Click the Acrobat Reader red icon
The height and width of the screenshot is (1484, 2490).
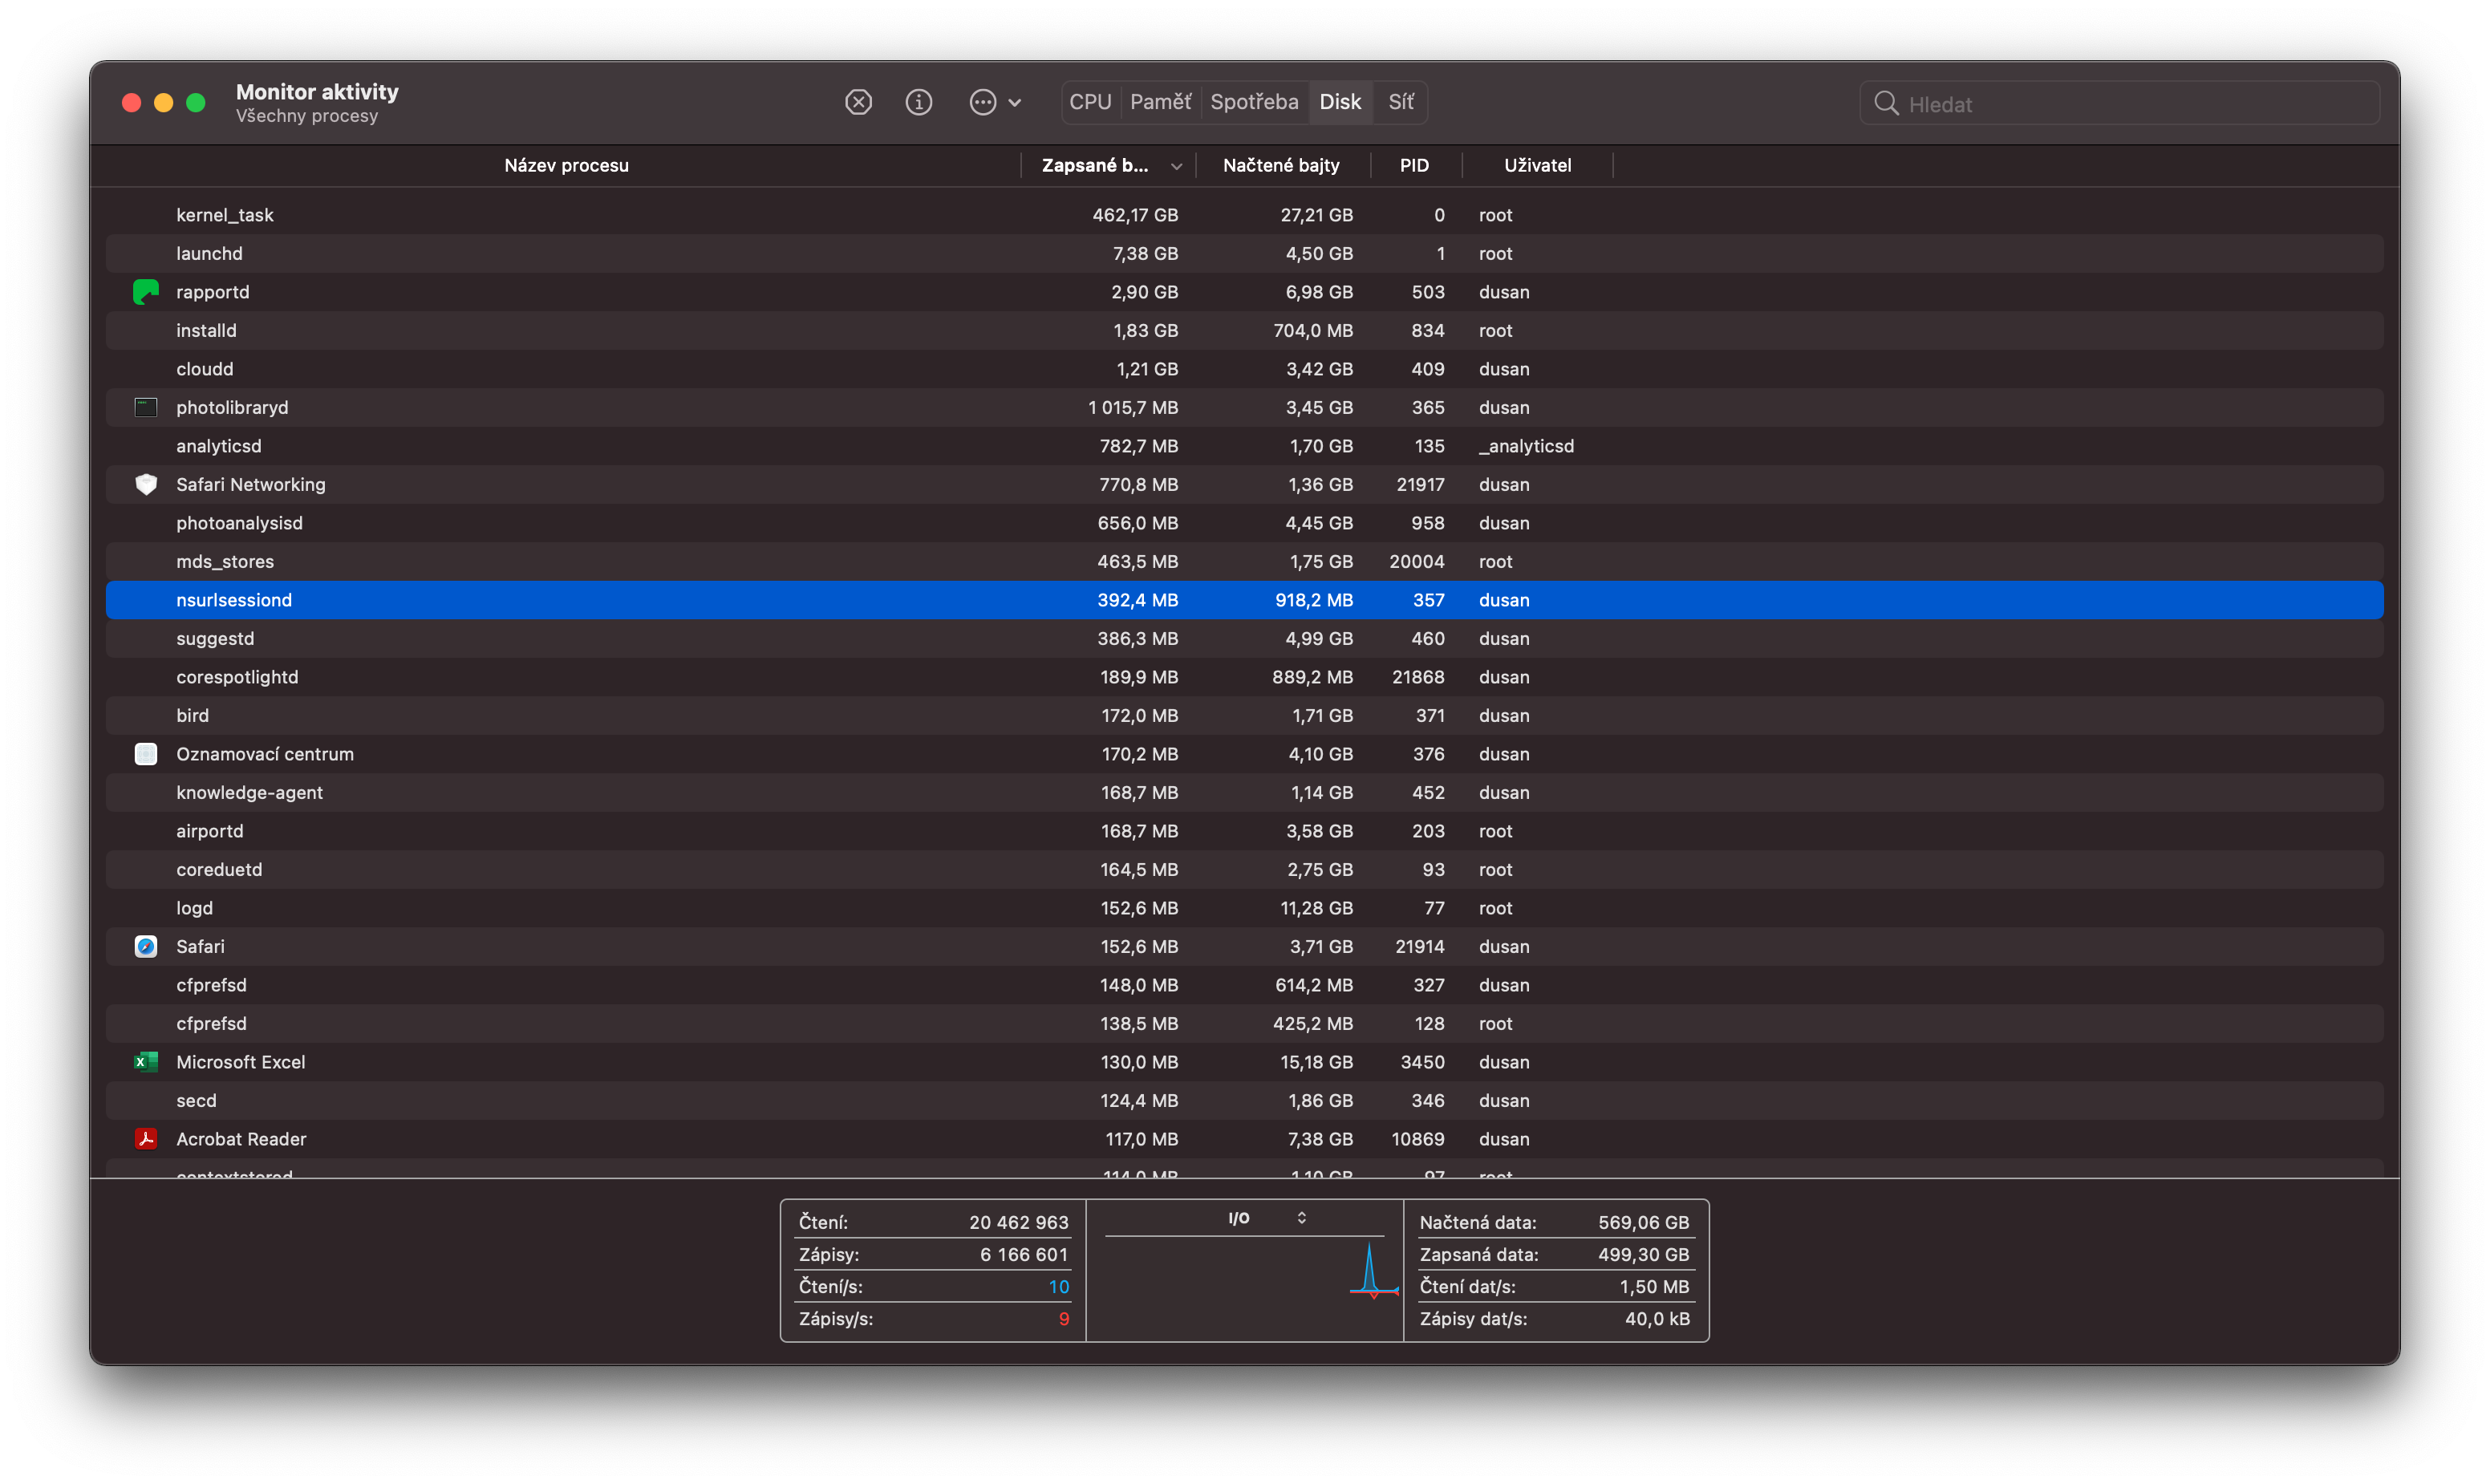[146, 1139]
